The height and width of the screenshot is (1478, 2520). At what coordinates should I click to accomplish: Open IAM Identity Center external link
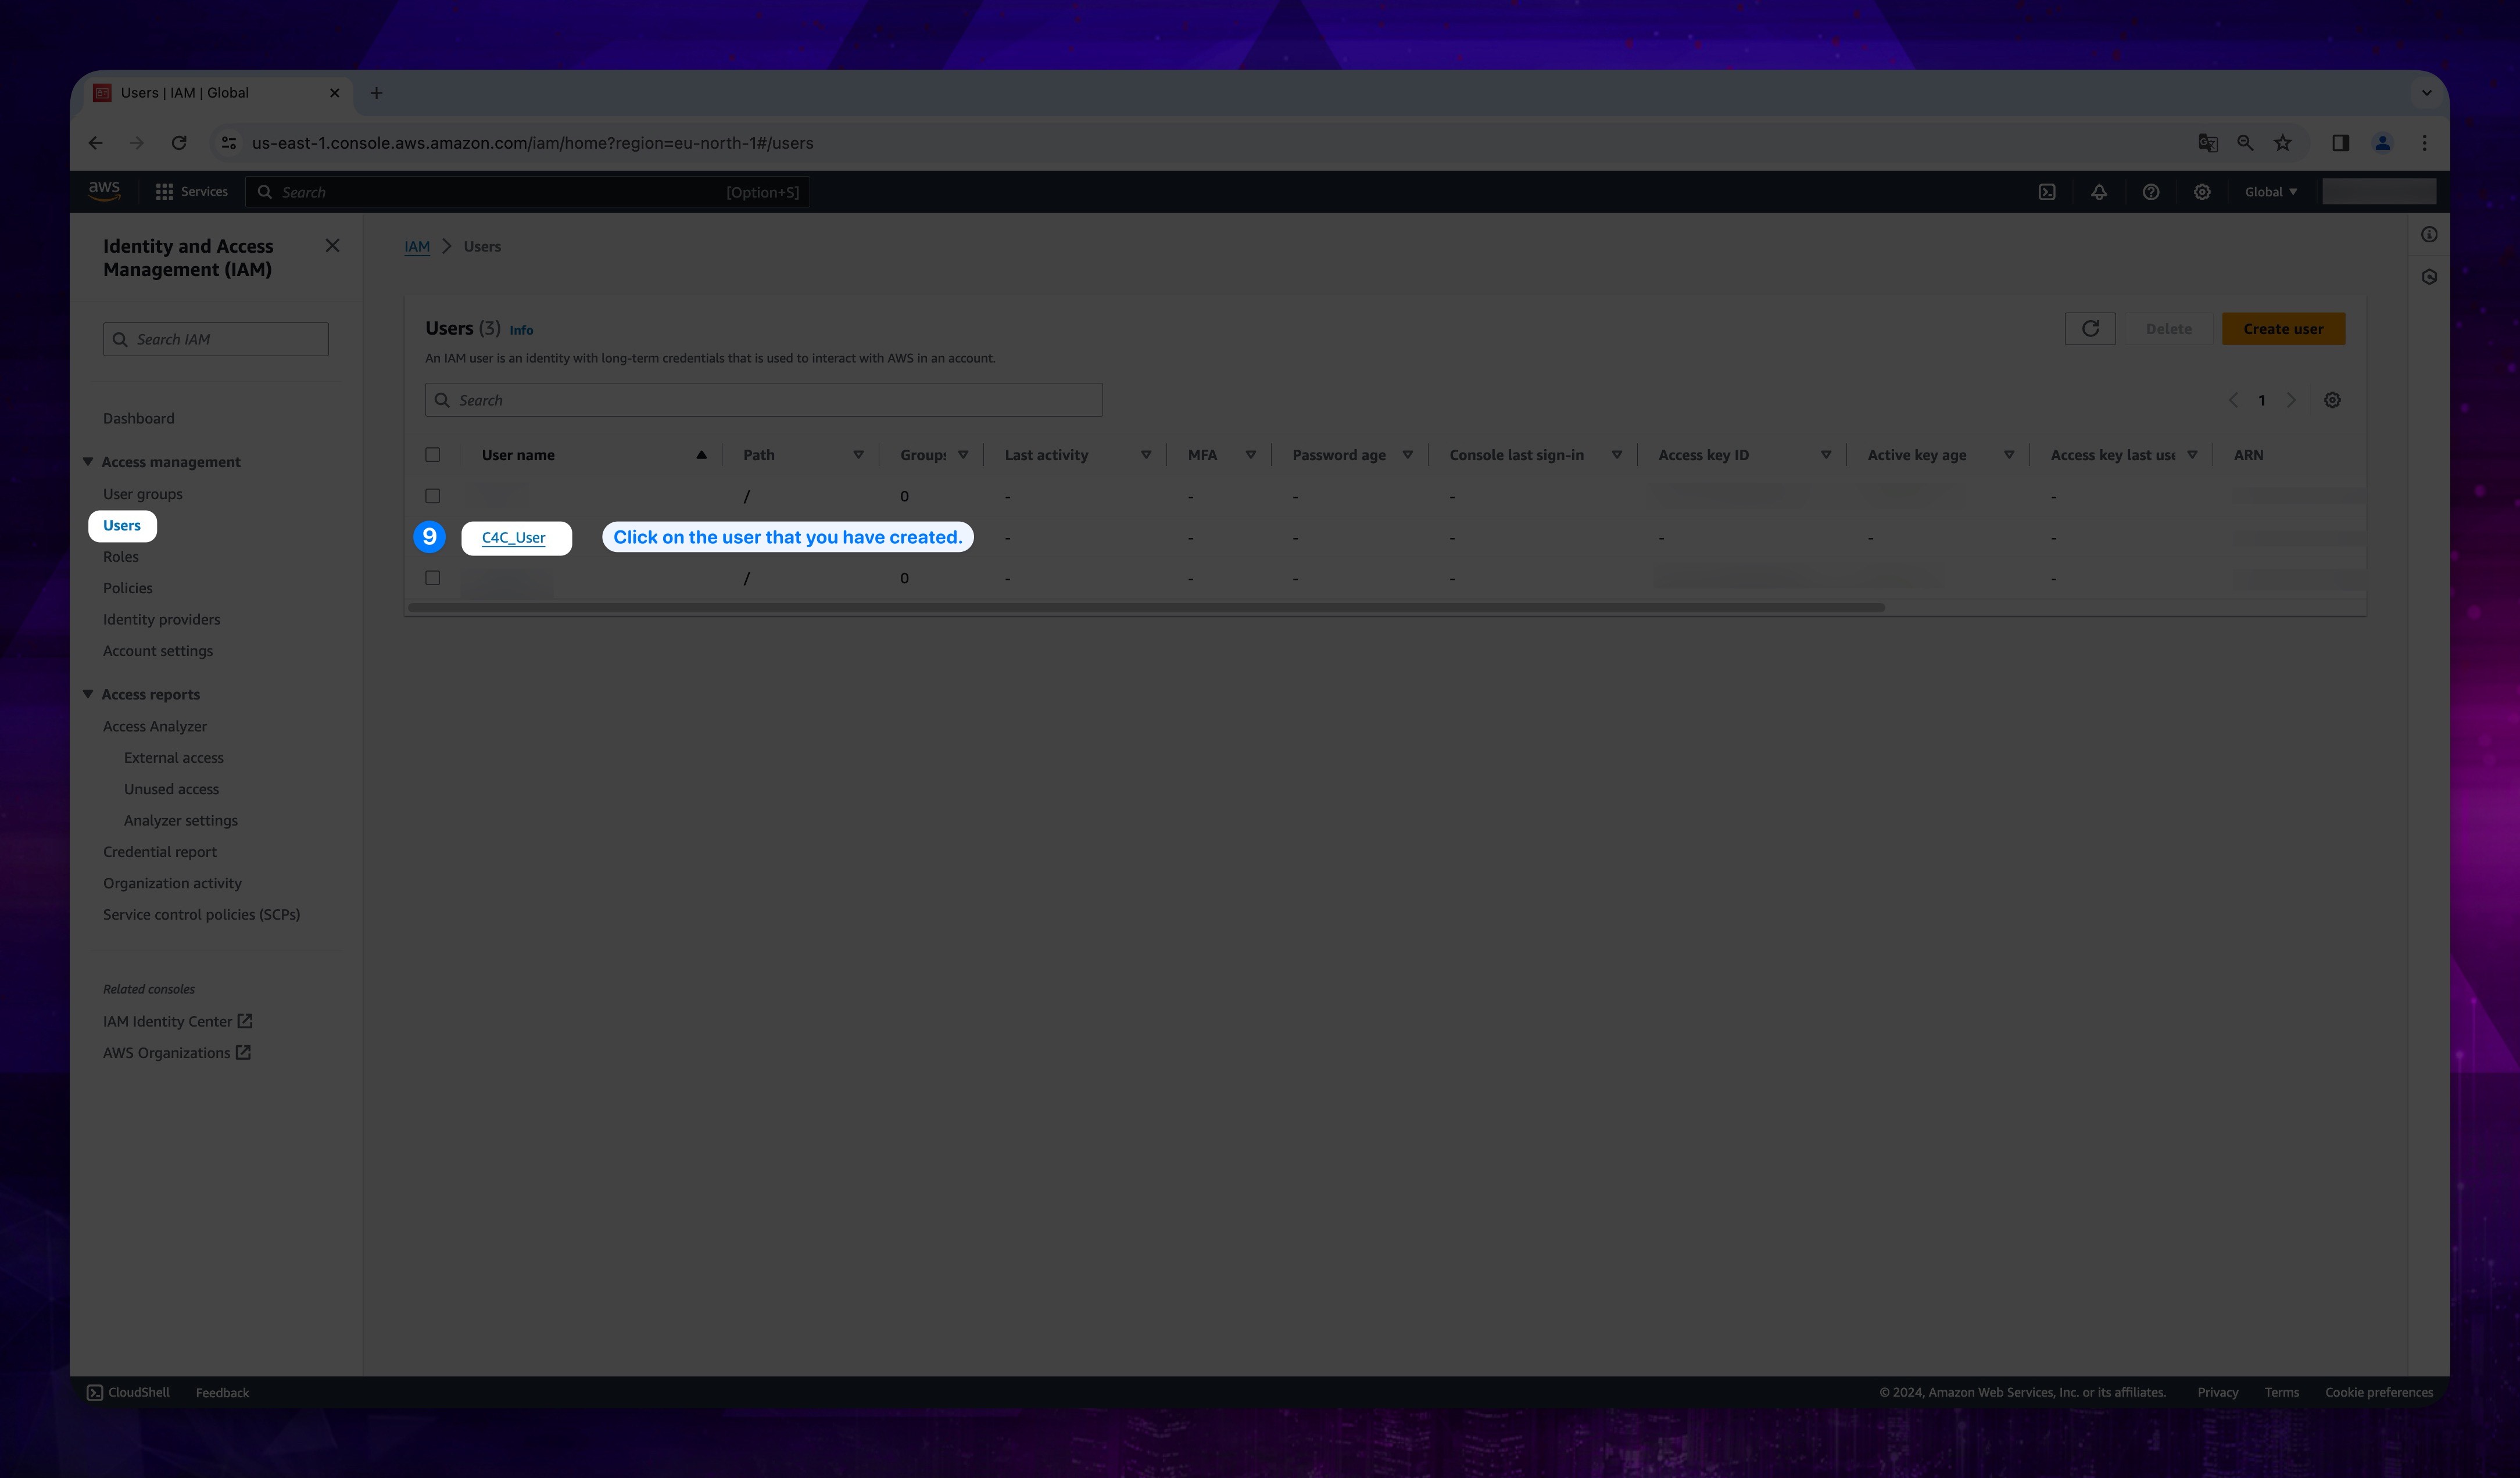click(177, 1021)
